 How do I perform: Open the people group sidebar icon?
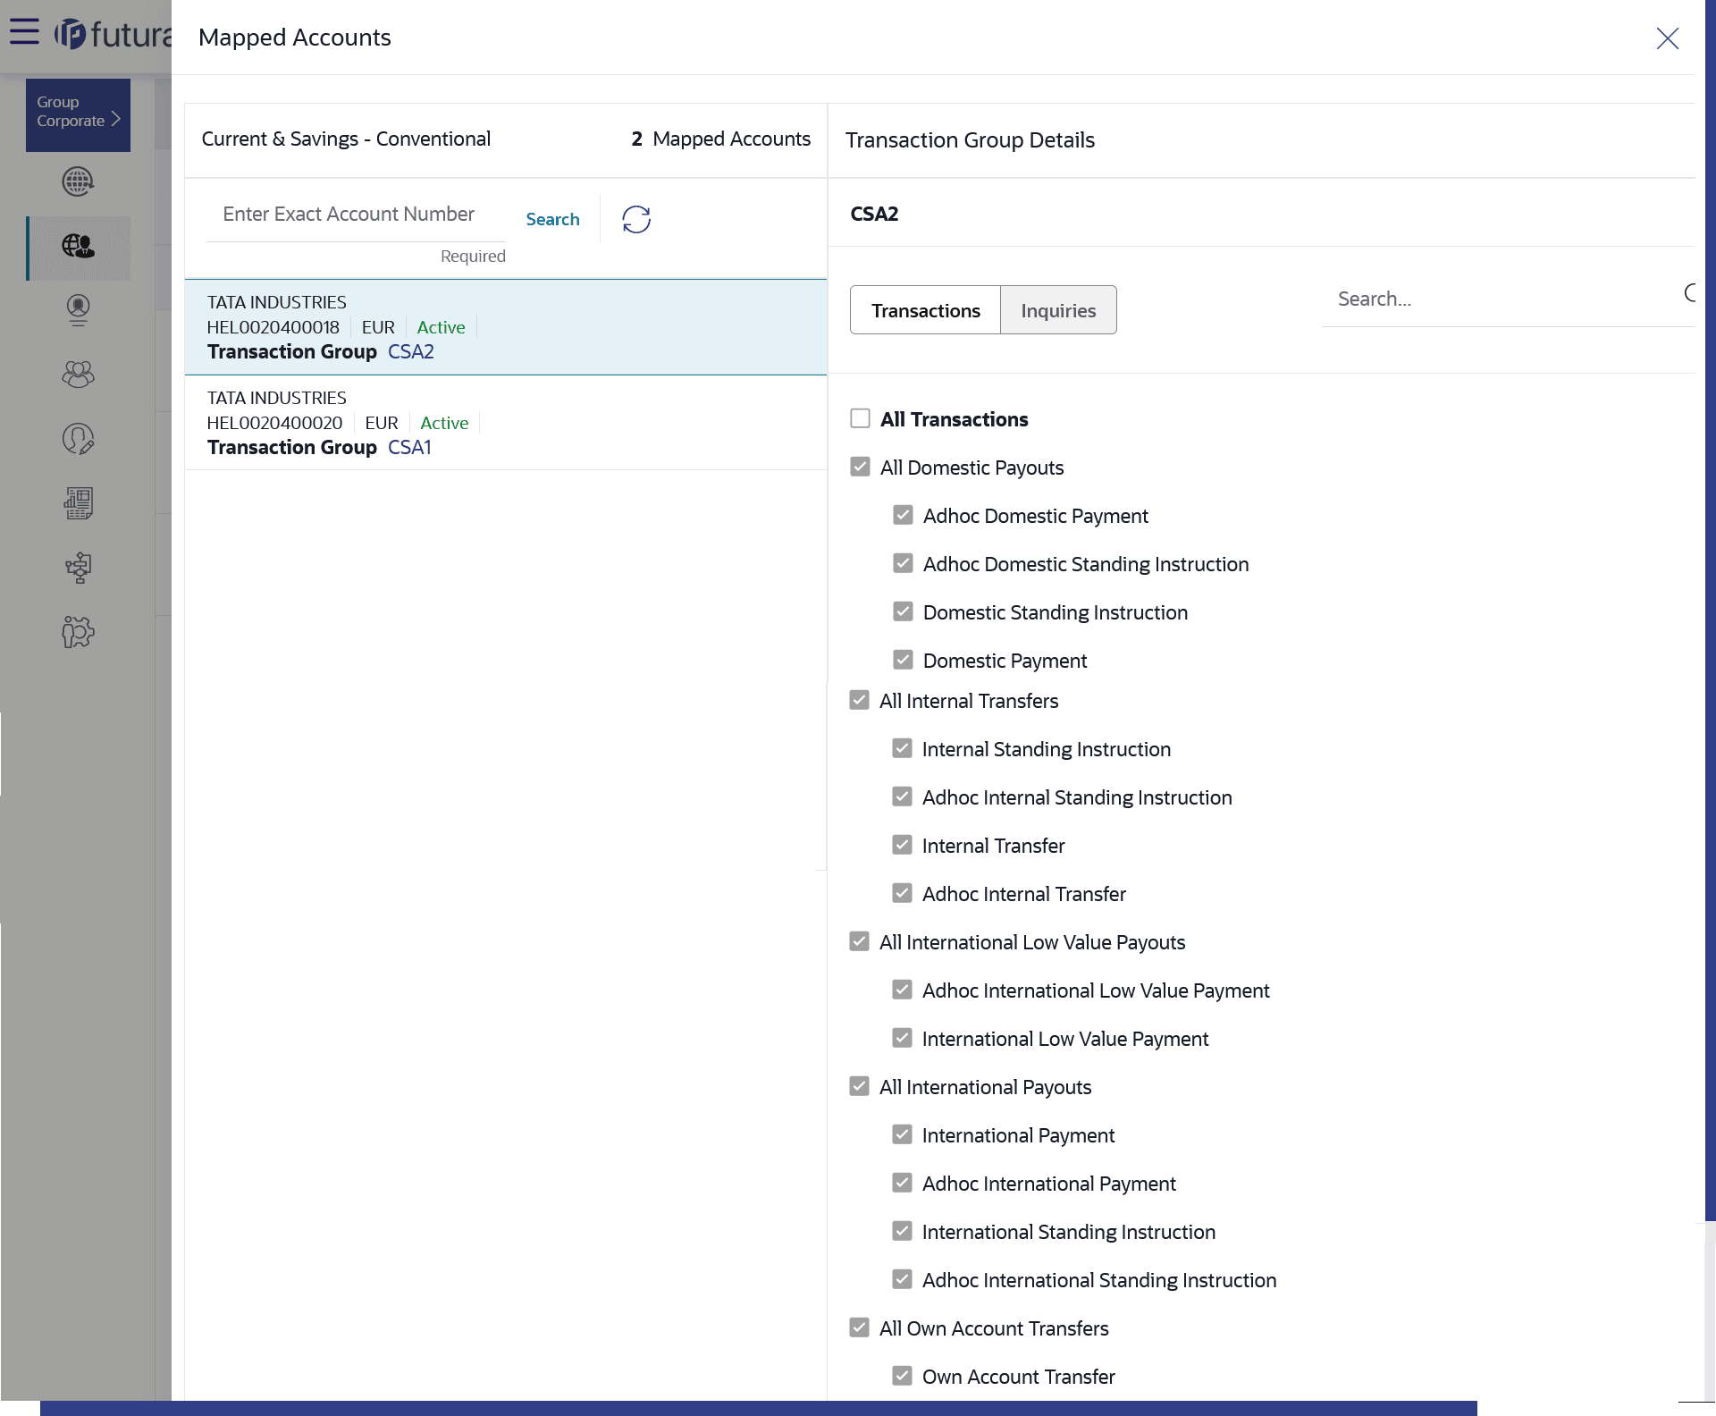(78, 375)
